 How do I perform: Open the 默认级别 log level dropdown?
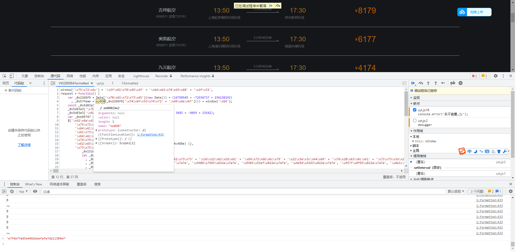click(456, 192)
